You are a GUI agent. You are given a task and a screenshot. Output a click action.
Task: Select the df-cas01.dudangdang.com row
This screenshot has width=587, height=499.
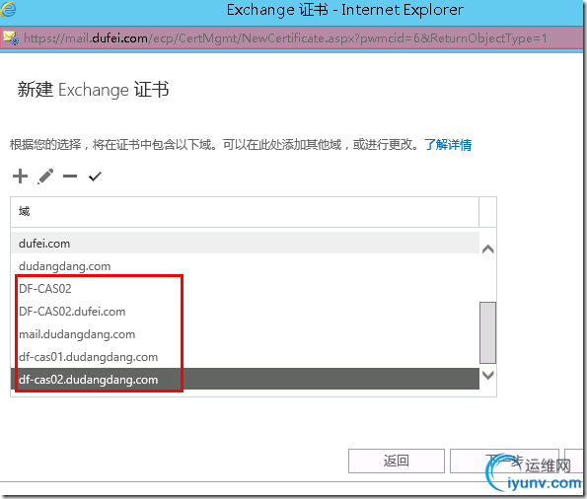coord(245,357)
